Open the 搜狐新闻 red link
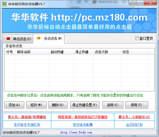 tap(83, 117)
